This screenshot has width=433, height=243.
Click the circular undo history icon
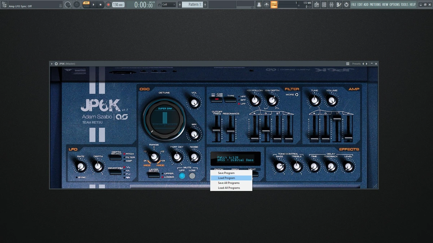click(x=346, y=5)
